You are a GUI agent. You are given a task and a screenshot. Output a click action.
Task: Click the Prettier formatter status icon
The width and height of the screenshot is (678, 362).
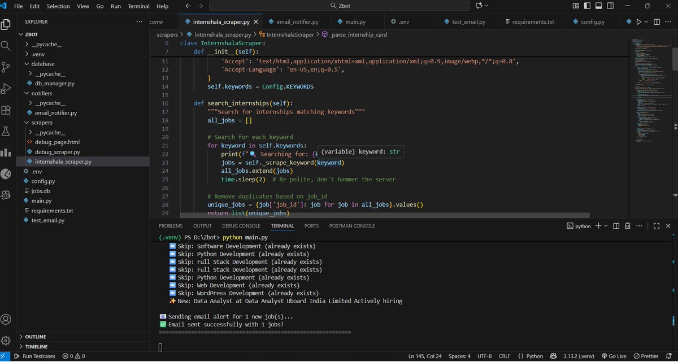tap(647, 356)
